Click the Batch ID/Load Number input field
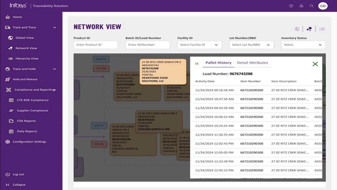Viewport: 337px width, 190px height. pyautogui.click(x=148, y=45)
